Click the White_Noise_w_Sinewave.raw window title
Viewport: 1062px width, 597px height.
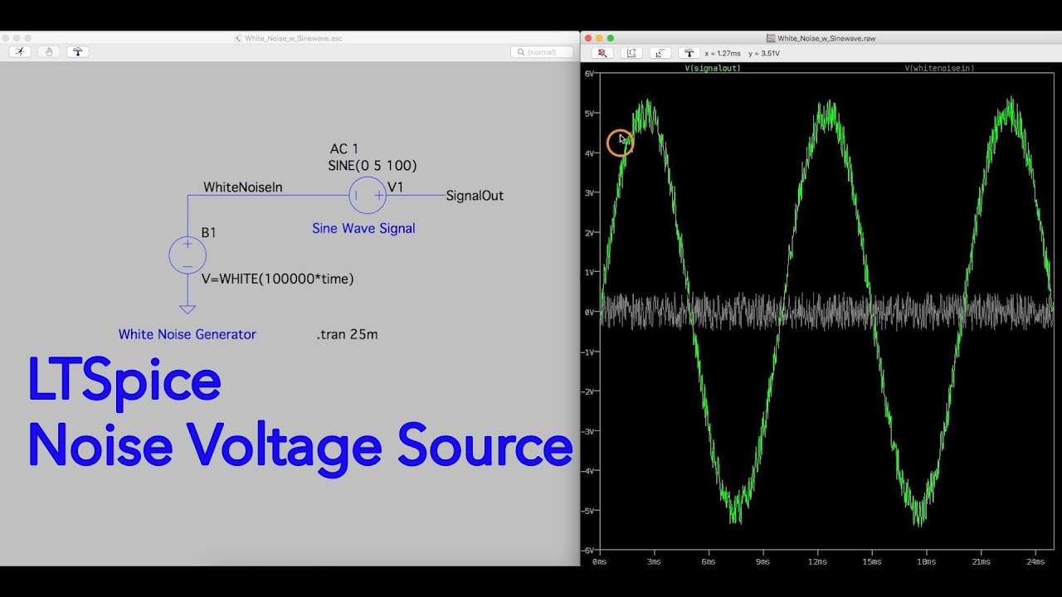point(826,38)
